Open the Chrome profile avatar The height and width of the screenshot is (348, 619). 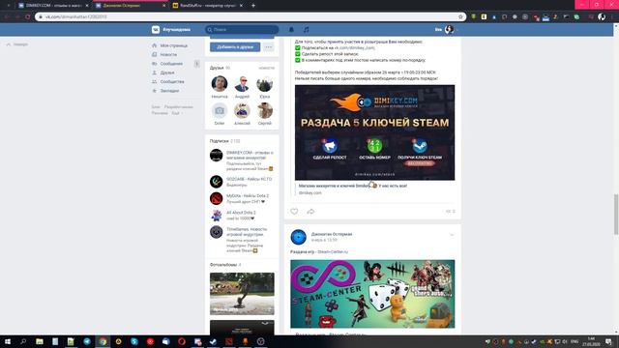602,17
